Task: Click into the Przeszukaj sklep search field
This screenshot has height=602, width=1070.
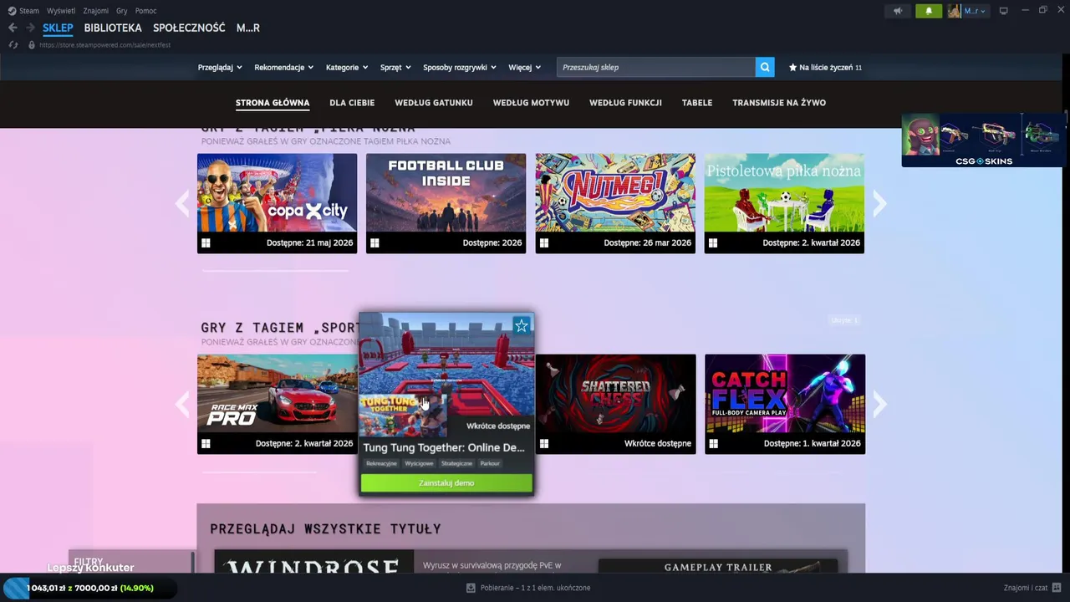Action: (656, 67)
